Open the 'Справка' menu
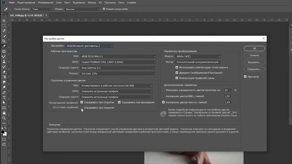Screen dimensions: 292x164 click(131, 3)
